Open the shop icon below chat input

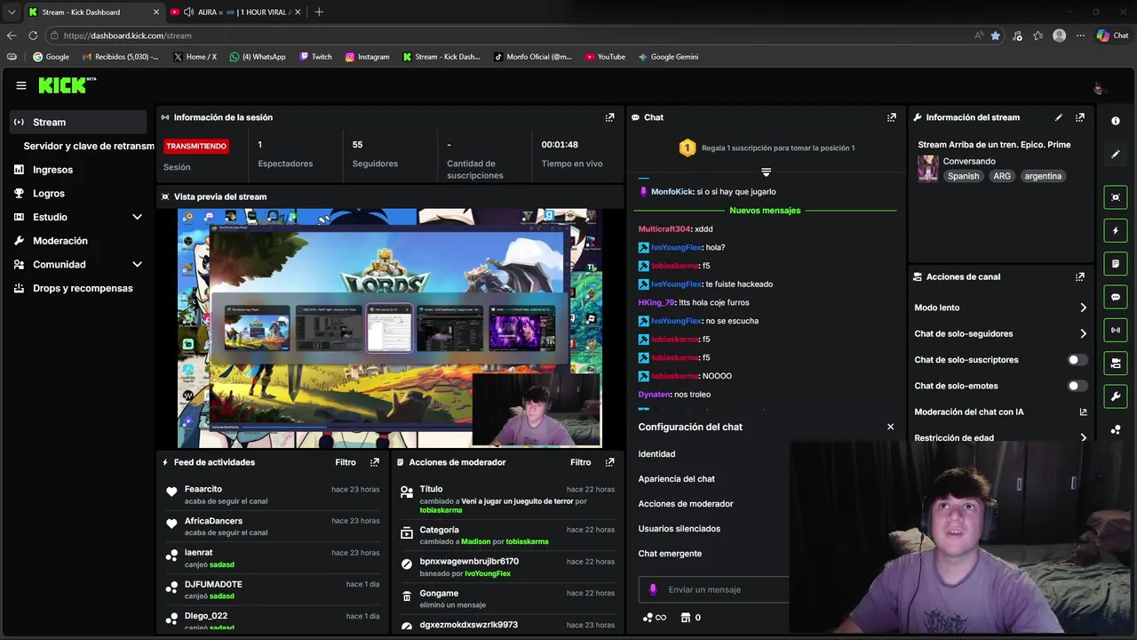pyautogui.click(x=686, y=618)
